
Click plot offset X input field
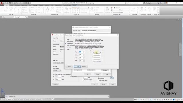[58, 76]
